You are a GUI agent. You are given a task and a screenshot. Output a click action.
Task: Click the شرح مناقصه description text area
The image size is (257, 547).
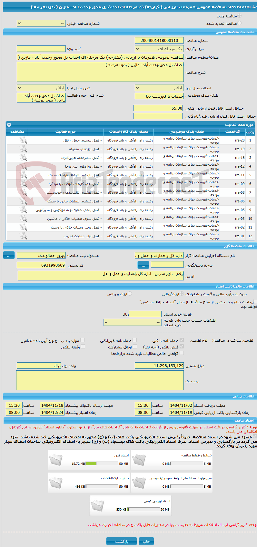[100, 72]
